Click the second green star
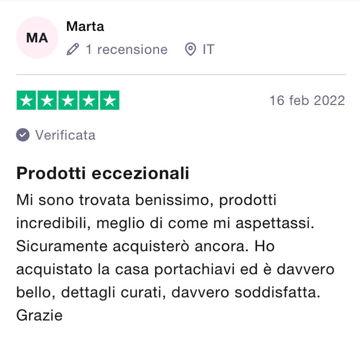Image resolution: width=362 pixels, height=338 pixels. [47, 100]
